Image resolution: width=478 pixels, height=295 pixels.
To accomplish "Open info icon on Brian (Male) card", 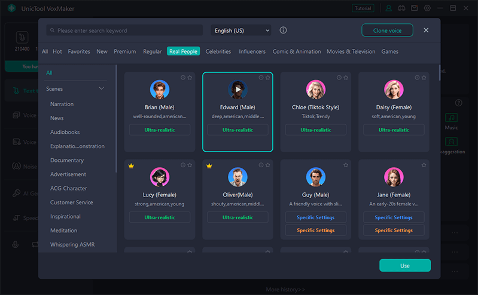I will (x=183, y=78).
